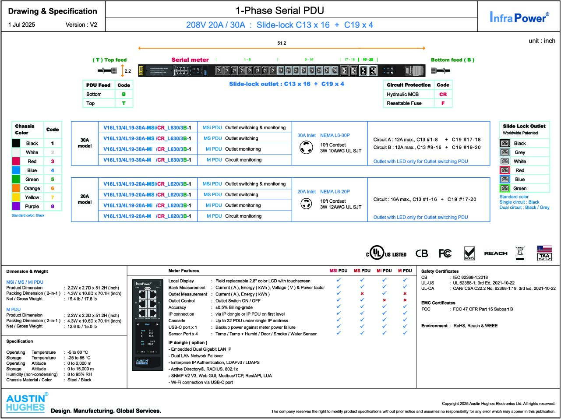Select model V16L13/4L19-30A-MS /CR_L630/3B-1
561x419 pixels.
click(x=147, y=138)
